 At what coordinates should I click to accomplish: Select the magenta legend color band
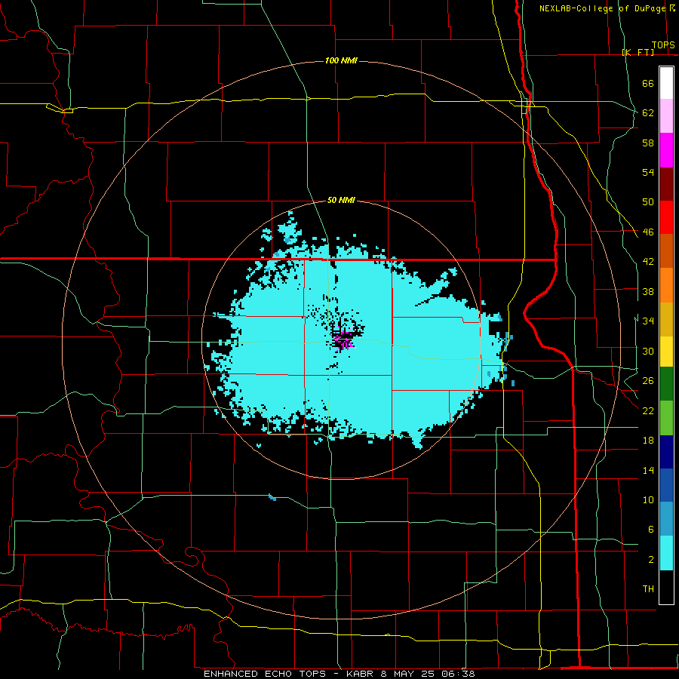click(666, 150)
